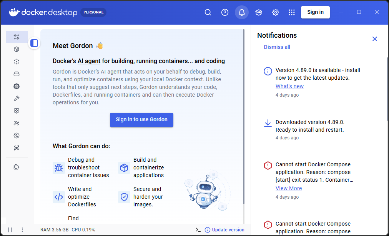Click the Gordon panel vertical scrollbar
Image resolution: width=389 pixels, height=236 pixels.
(244, 117)
